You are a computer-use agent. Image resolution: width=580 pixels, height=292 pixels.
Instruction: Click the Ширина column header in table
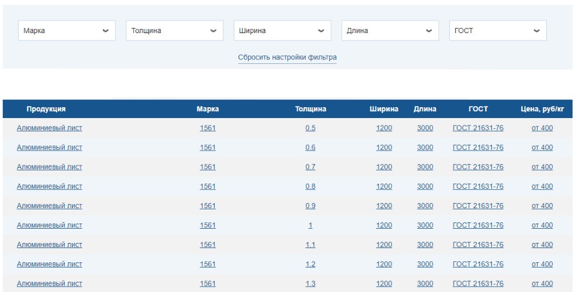pyautogui.click(x=384, y=109)
